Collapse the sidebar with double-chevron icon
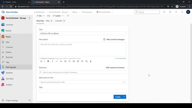This screenshot has height=108, width=192. (x=29, y=100)
